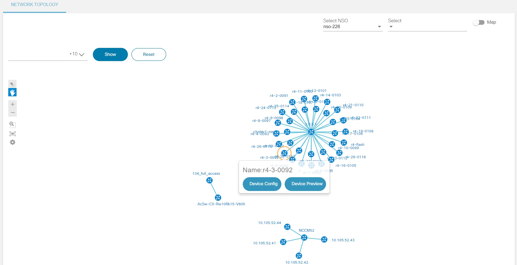Open the Select NSO dropdown
The height and width of the screenshot is (265, 517).
(353, 27)
